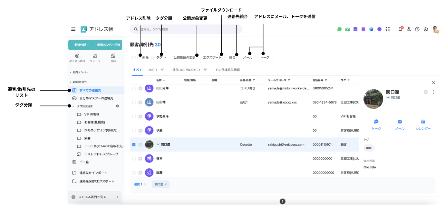The width and height of the screenshot is (446, 207).
Task: Open the notifications bell icon
Action: tap(400, 29)
